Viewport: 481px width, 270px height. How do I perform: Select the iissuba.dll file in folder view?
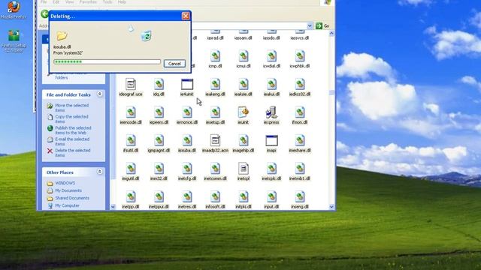point(187,140)
